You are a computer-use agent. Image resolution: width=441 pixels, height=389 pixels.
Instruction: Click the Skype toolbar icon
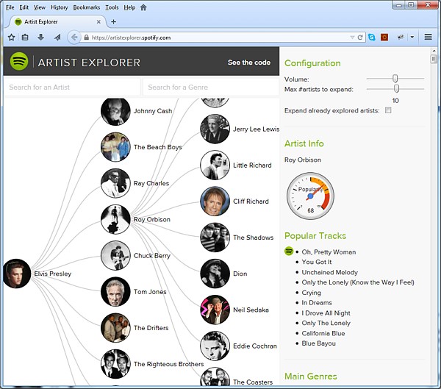tap(372, 38)
